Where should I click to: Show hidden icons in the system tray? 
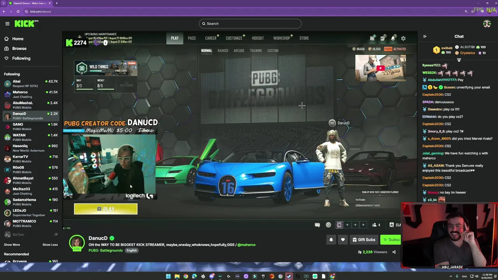(451, 276)
